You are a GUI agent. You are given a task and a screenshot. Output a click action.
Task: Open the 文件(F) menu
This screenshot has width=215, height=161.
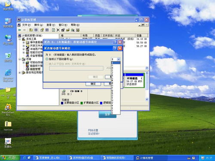coord(26,25)
